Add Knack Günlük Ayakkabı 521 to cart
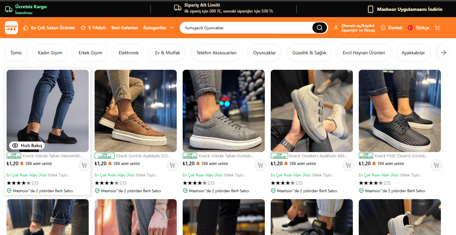Viewport: 456px width, 235px height. tap(172, 166)
